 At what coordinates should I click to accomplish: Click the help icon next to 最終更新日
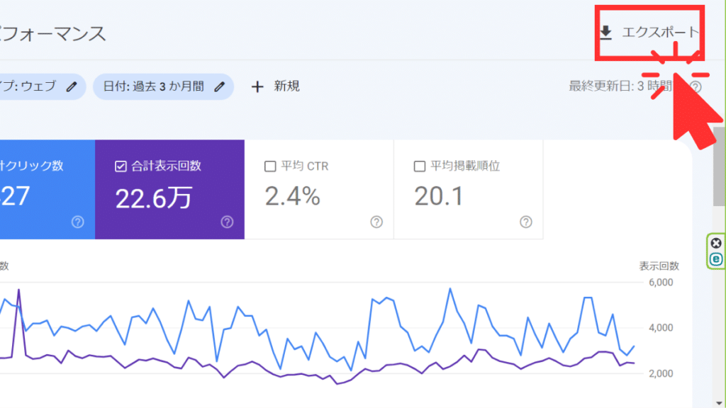coord(697,86)
